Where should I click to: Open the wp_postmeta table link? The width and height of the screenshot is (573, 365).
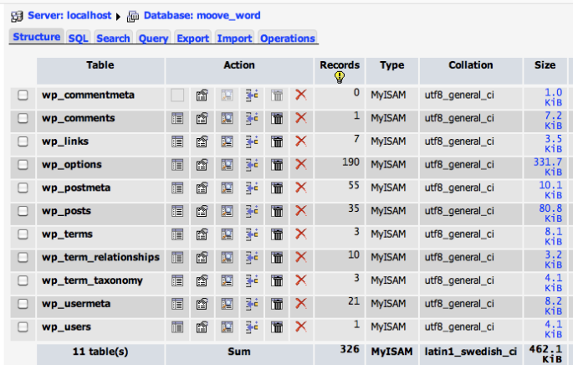tap(76, 188)
